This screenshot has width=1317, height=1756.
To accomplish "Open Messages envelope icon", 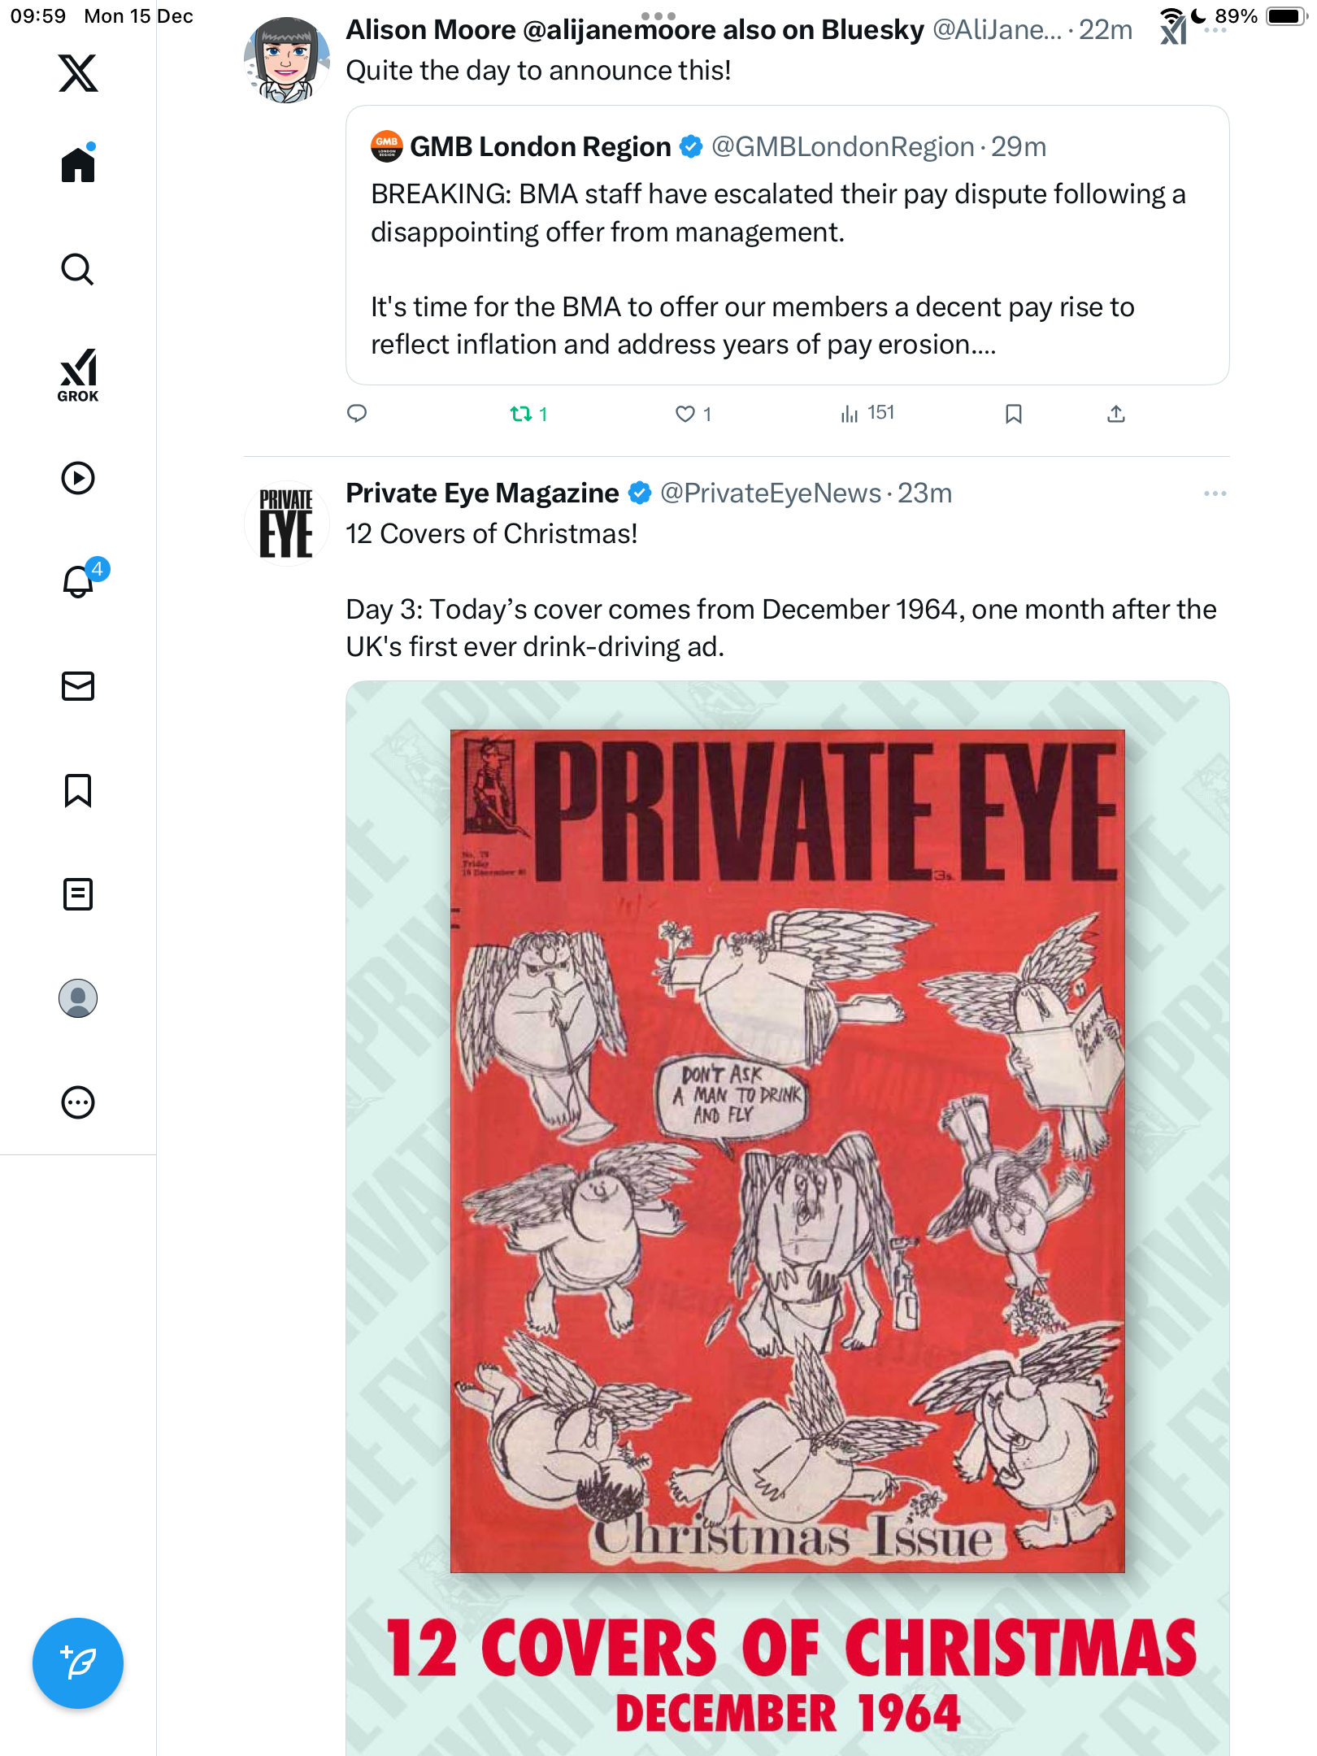I will pos(78,686).
